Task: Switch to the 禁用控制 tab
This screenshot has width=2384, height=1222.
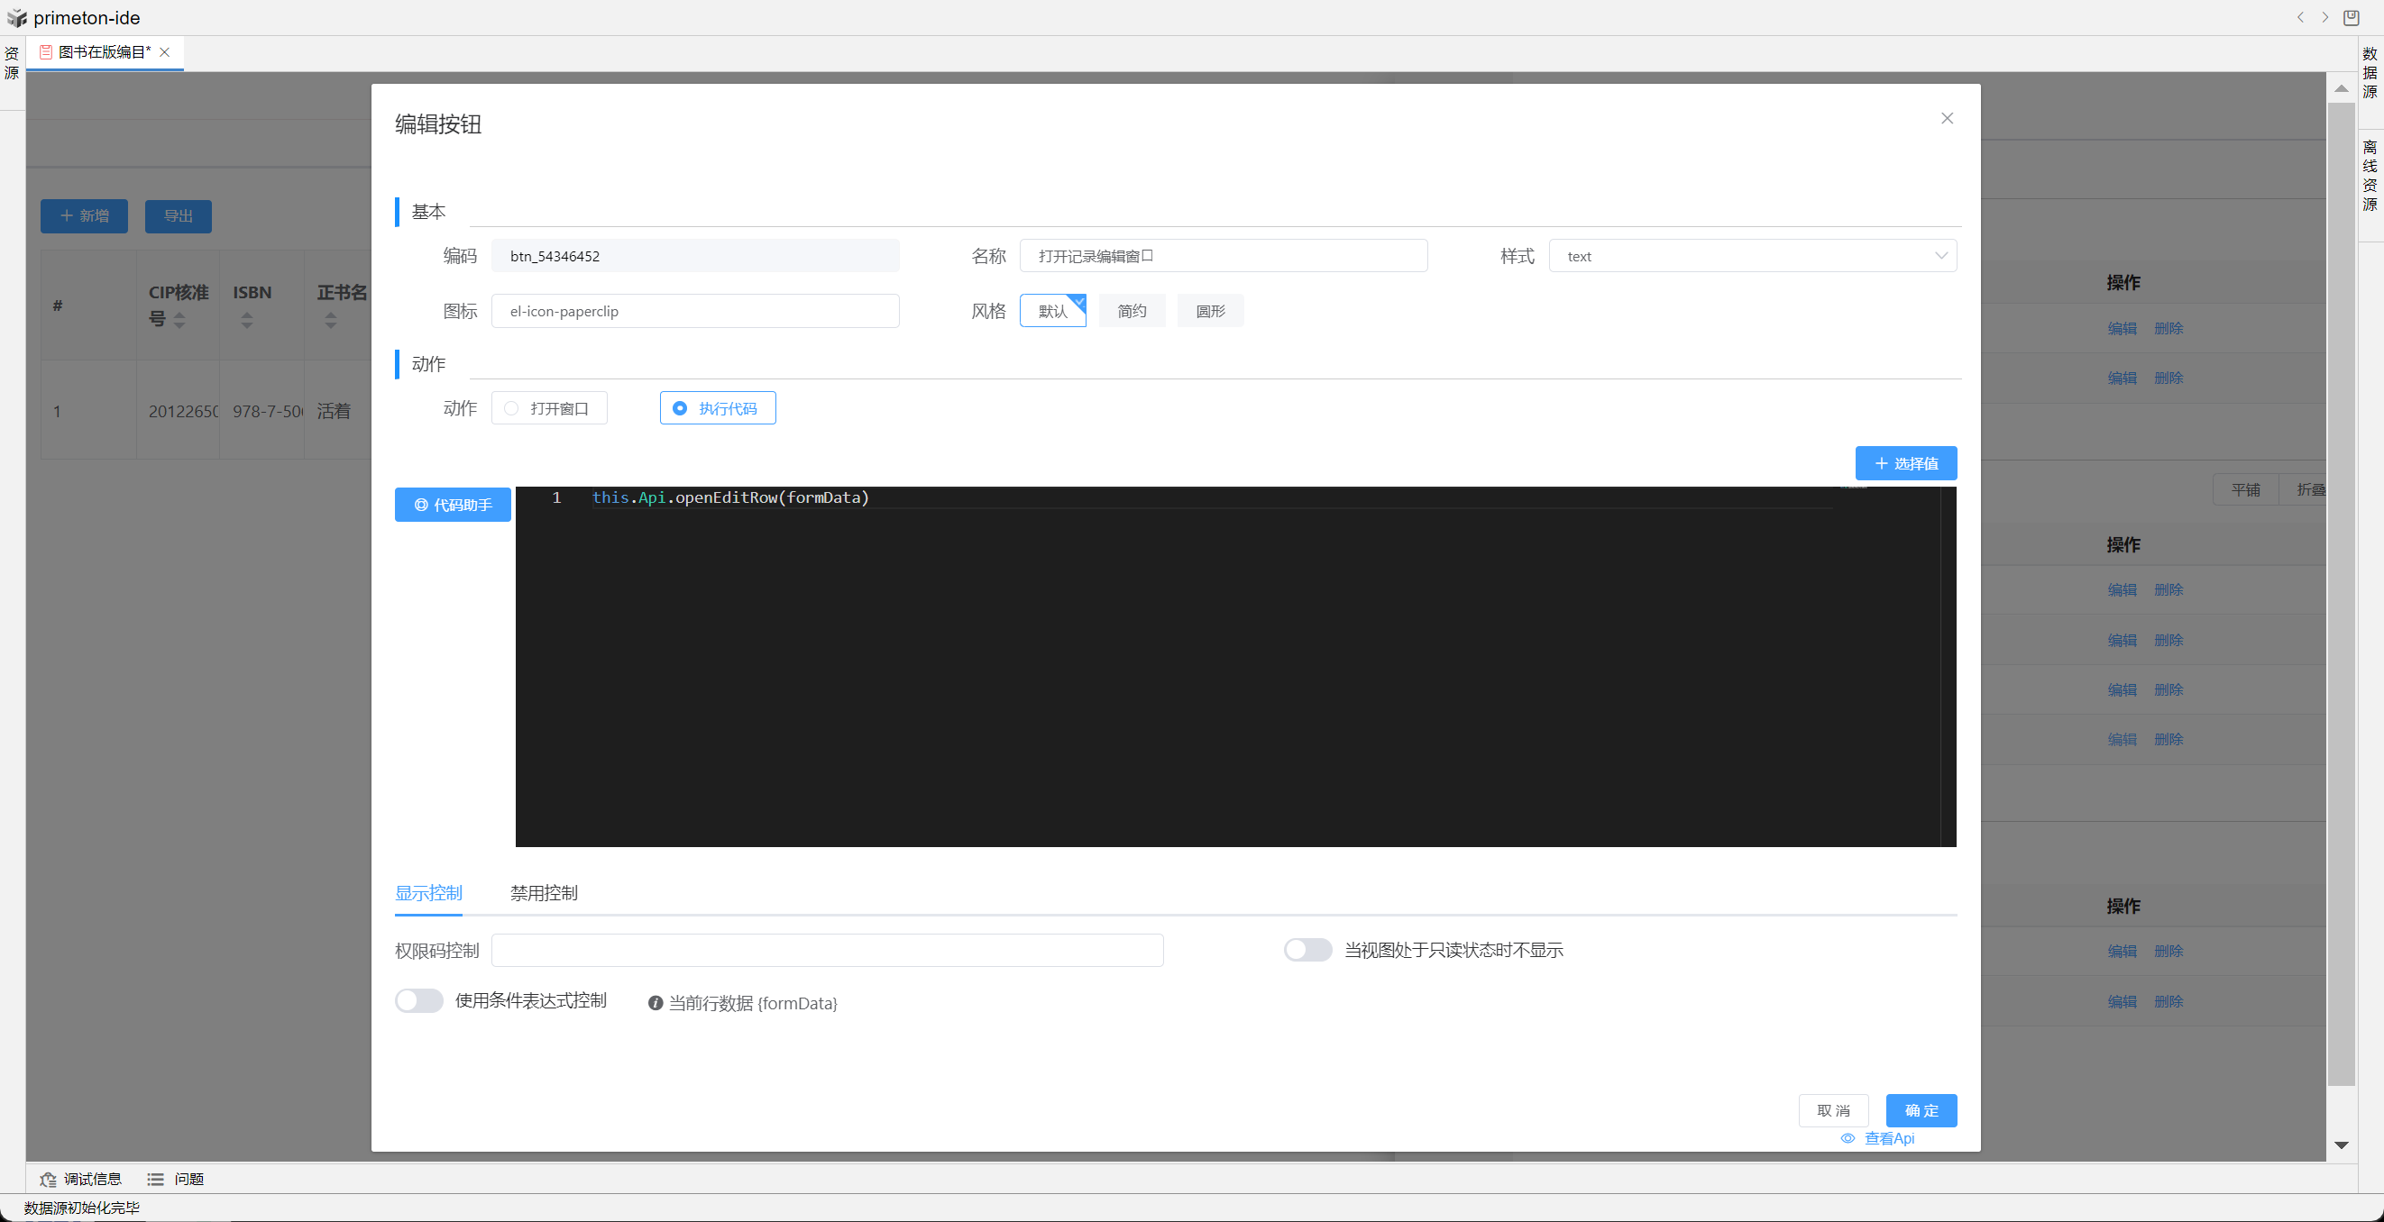Action: point(543,893)
